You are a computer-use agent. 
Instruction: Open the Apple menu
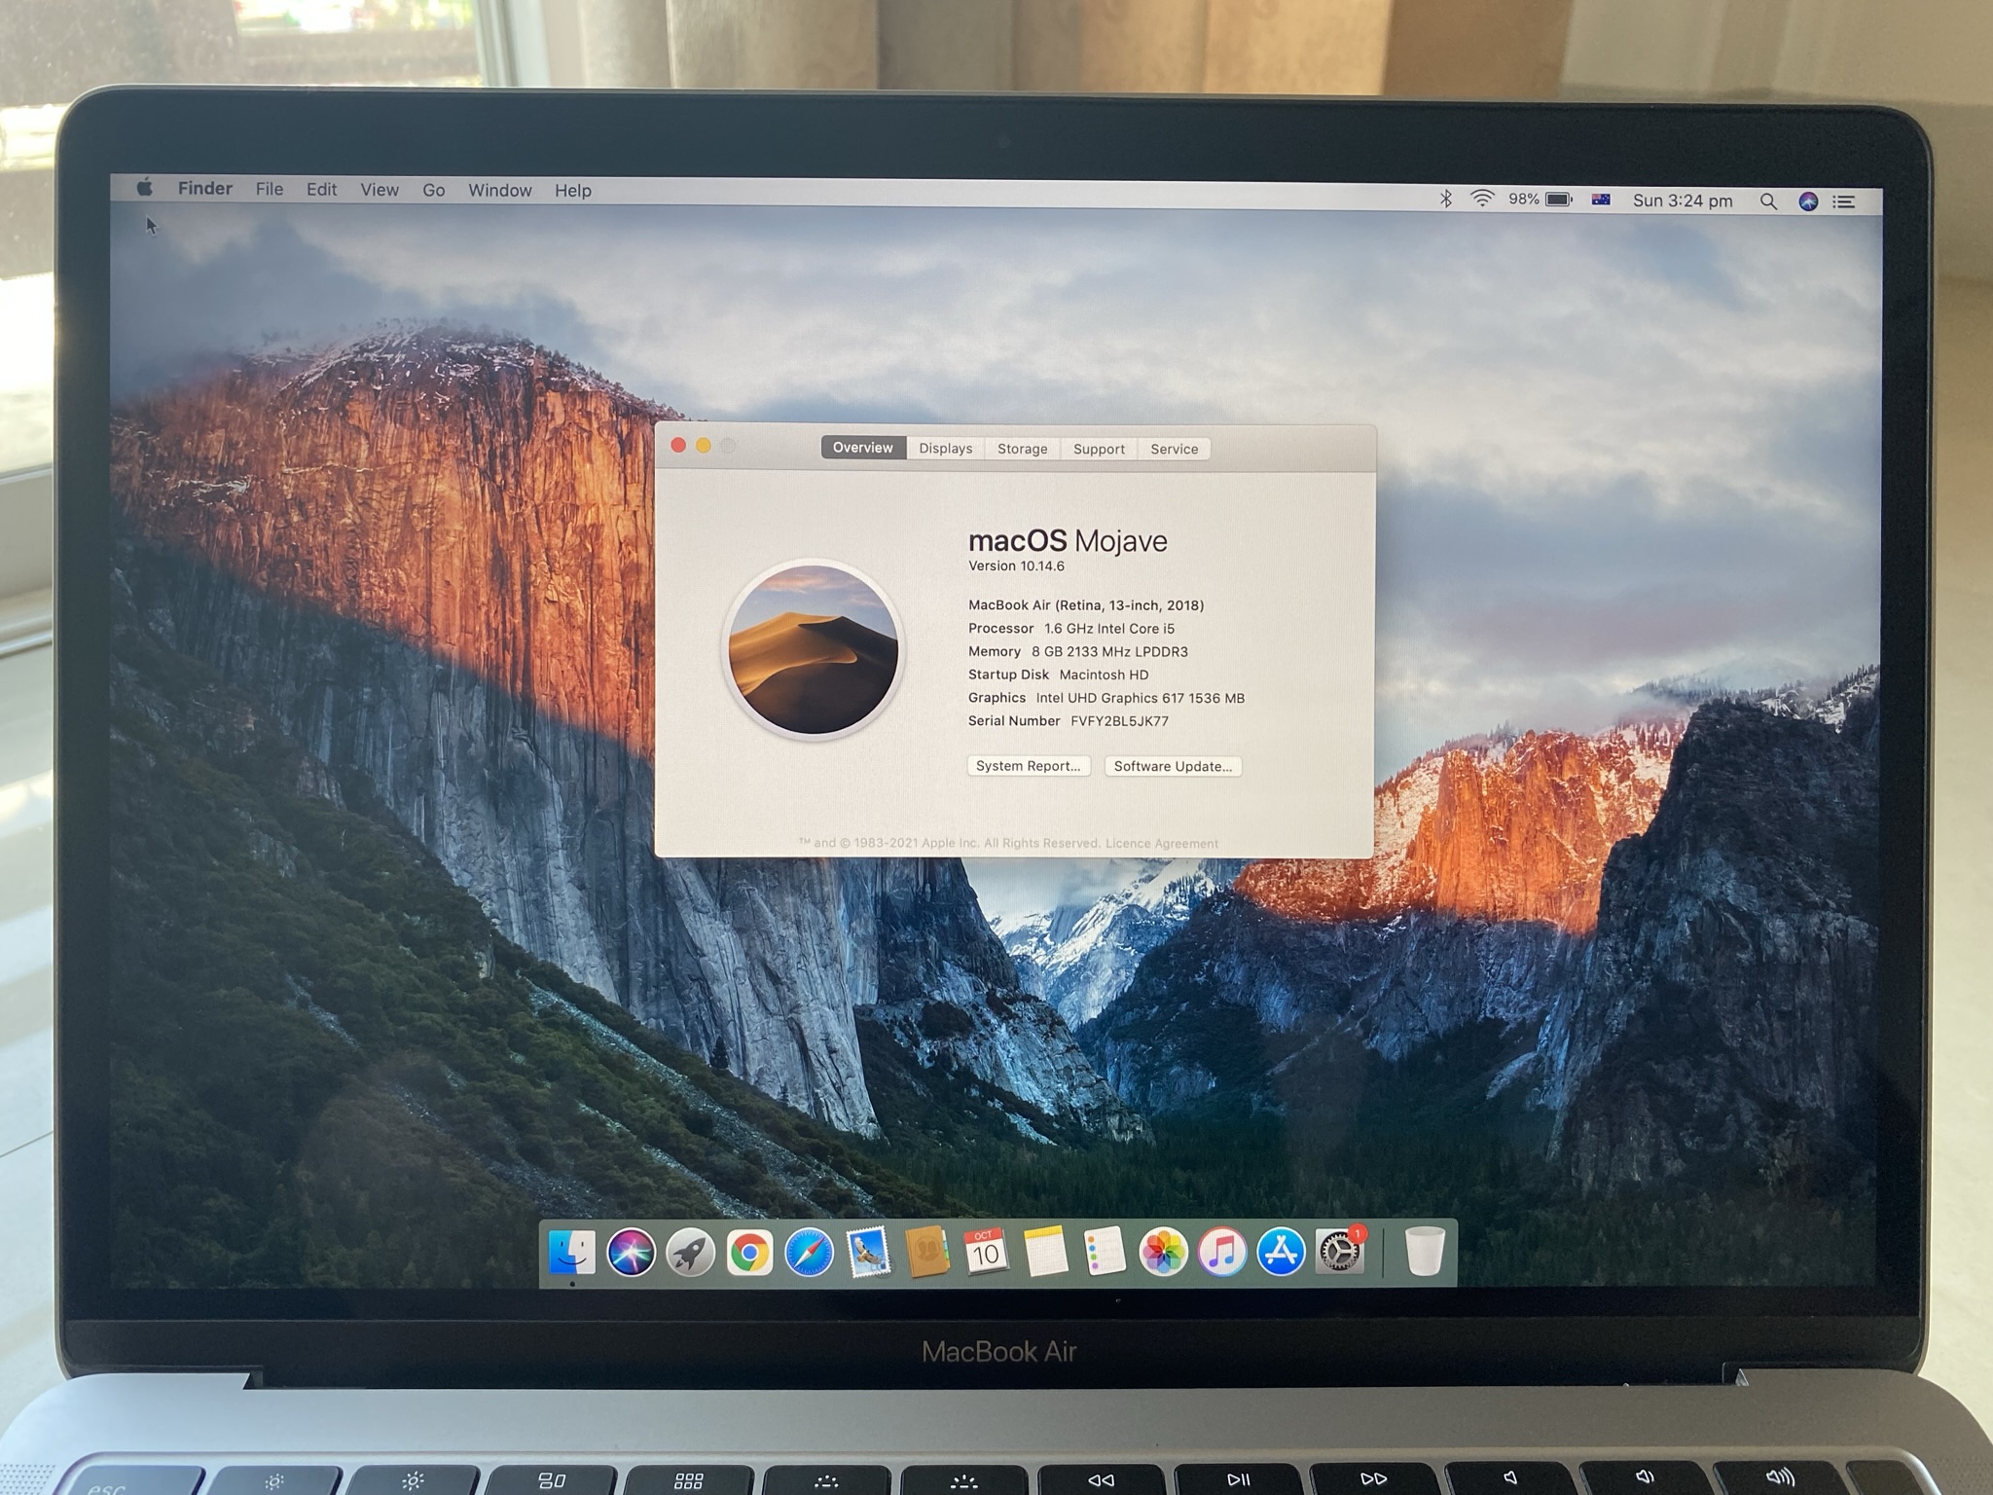coord(144,188)
